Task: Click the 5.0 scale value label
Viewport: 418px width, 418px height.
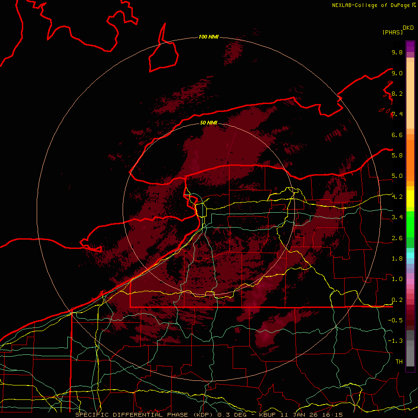Action: 397,176
